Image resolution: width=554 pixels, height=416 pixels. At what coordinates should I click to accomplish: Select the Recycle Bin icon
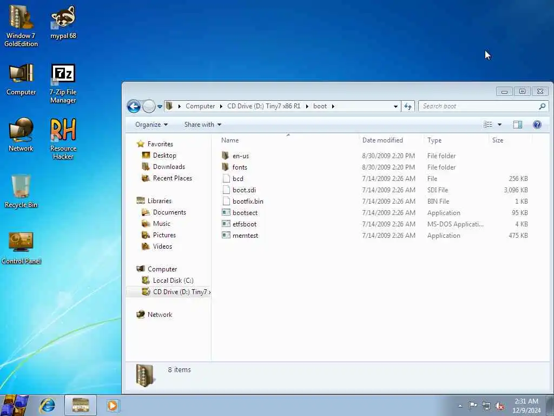[x=21, y=191]
